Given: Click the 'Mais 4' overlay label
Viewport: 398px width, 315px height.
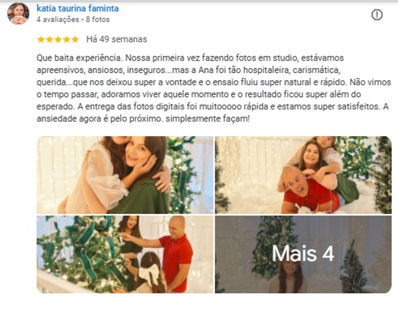Looking at the screenshot, I should (303, 253).
